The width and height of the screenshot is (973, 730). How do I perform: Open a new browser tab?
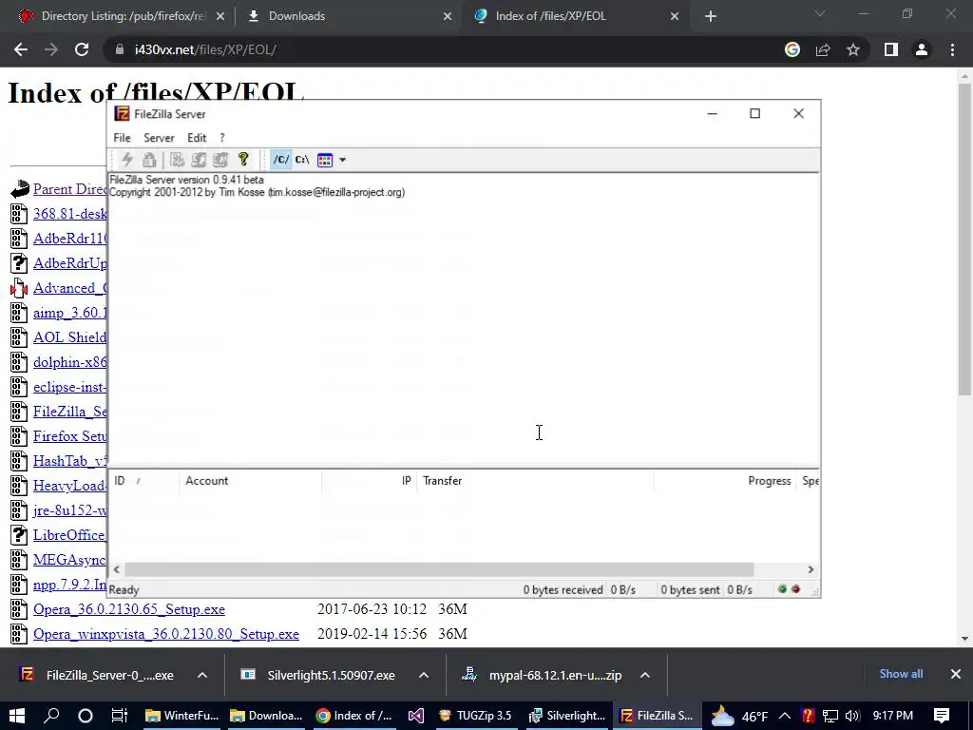(x=711, y=17)
